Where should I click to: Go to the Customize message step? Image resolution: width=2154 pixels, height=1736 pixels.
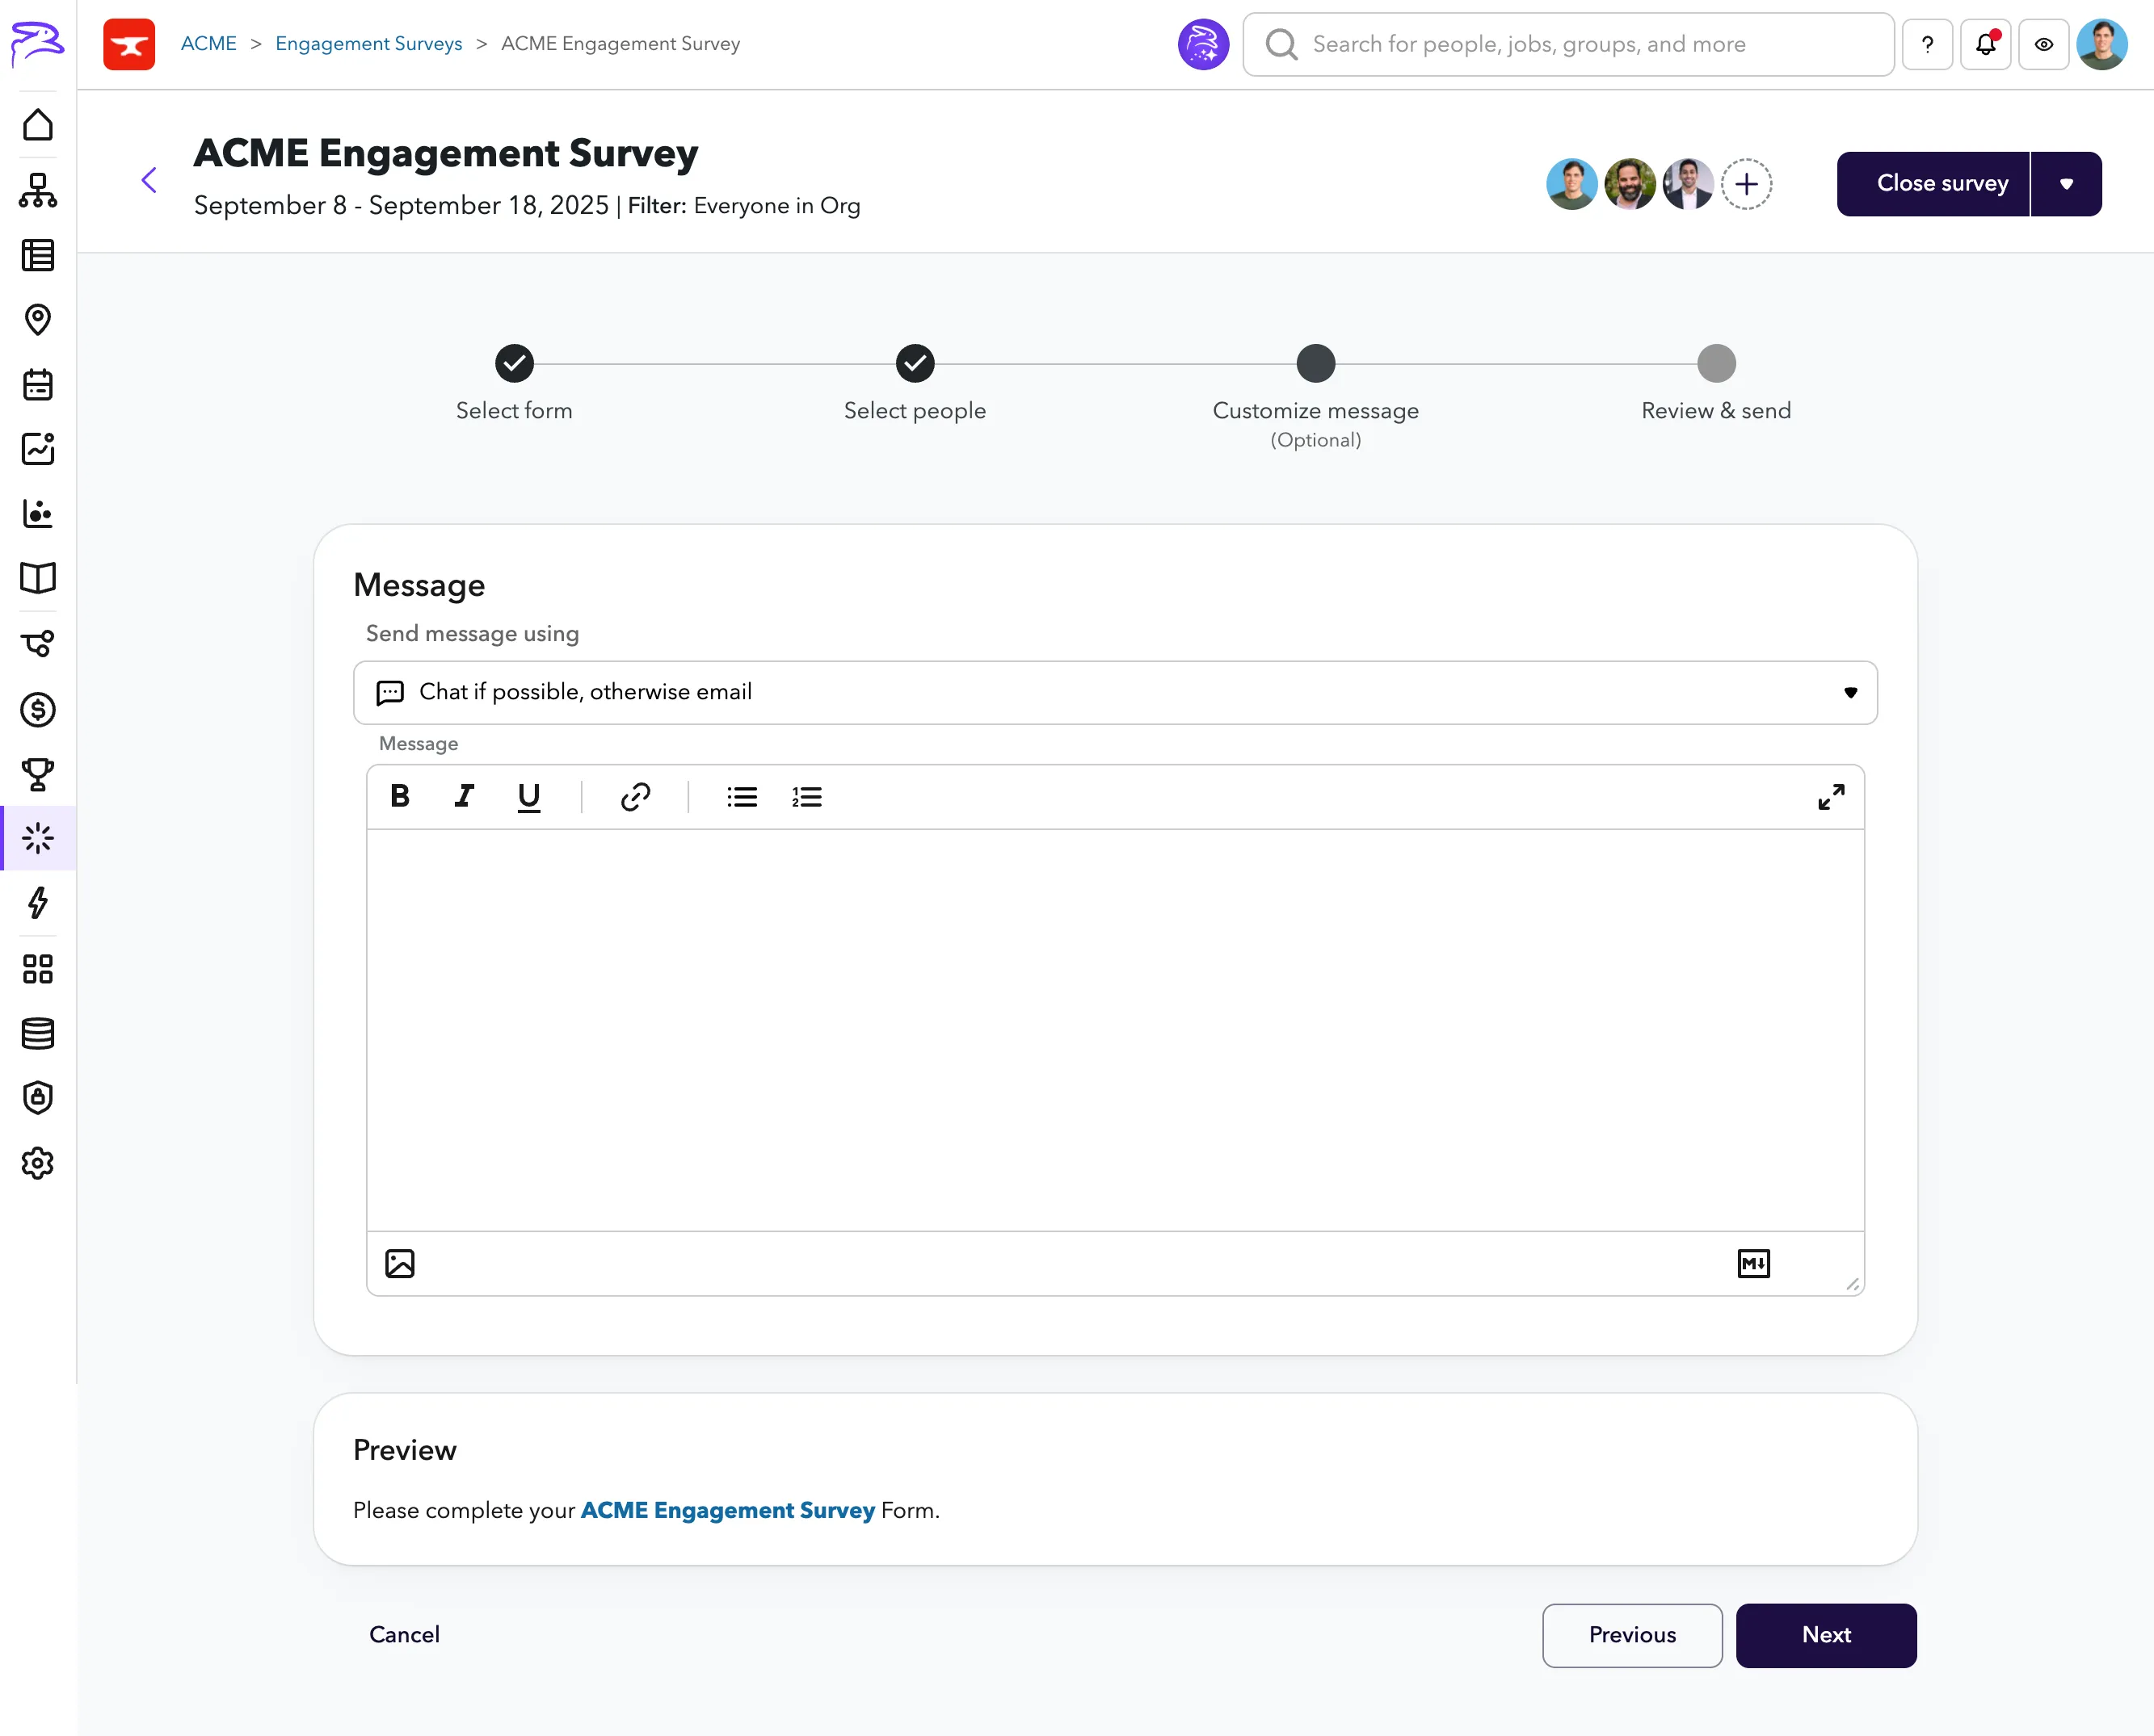1315,364
